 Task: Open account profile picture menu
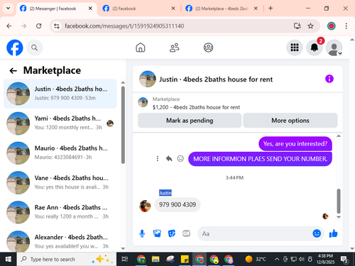click(x=334, y=48)
